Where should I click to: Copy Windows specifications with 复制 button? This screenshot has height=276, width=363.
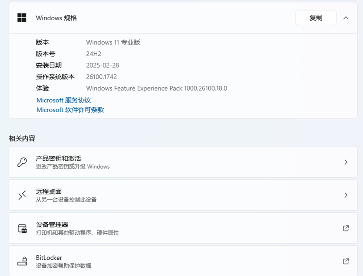tap(316, 18)
